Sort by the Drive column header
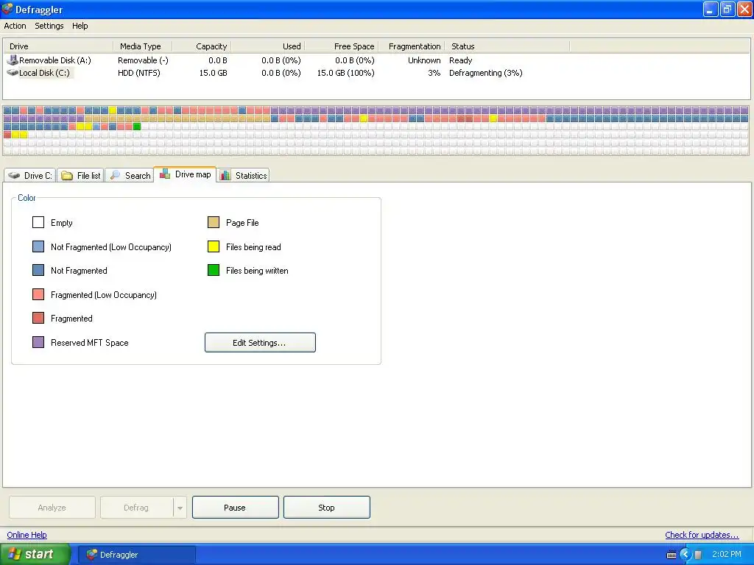The height and width of the screenshot is (565, 754). click(59, 46)
